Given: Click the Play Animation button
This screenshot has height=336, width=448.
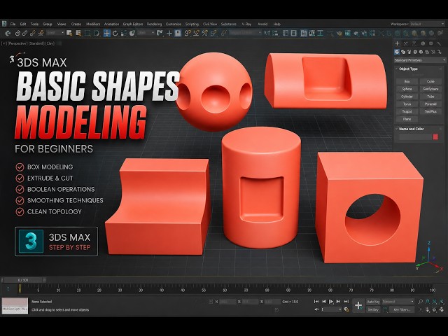Looking at the screenshot, I should (331, 302).
